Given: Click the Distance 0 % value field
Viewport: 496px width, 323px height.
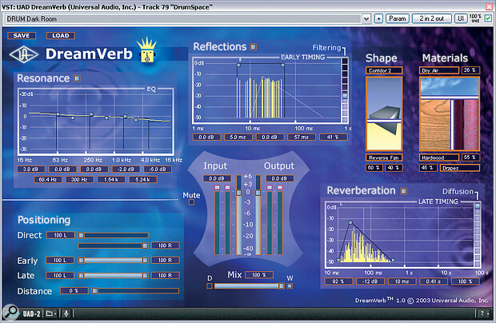Looking at the screenshot, I should [74, 291].
